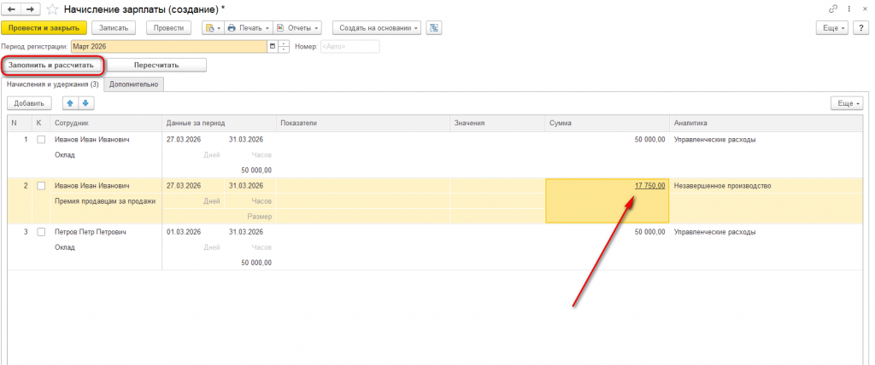Select Иванов Иван Иванович in row 1

(x=92, y=140)
